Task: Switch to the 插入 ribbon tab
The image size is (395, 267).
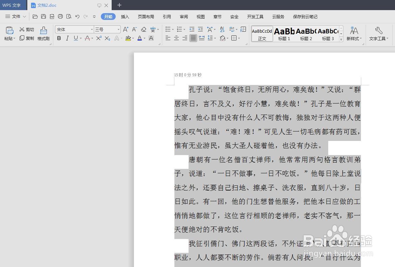Action: pos(125,16)
